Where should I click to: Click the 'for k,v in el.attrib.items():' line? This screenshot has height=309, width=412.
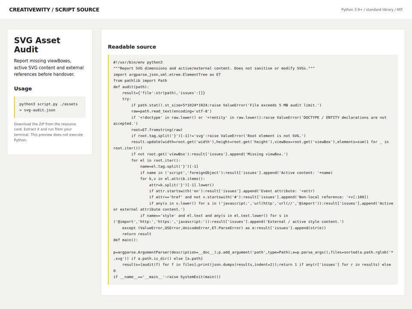click(x=173, y=179)
